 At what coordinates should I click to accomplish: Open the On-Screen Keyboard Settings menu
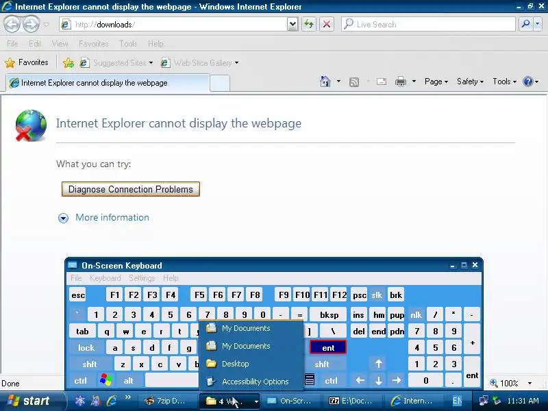142,278
